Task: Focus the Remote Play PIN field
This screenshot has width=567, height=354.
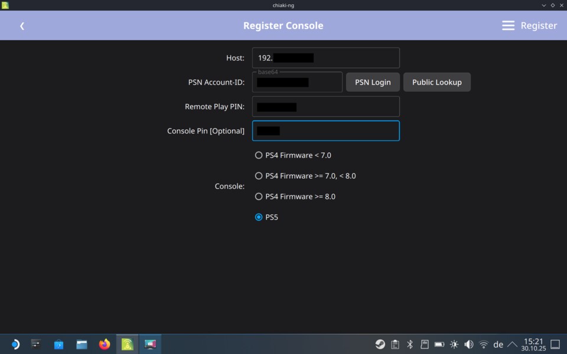Action: (x=325, y=107)
